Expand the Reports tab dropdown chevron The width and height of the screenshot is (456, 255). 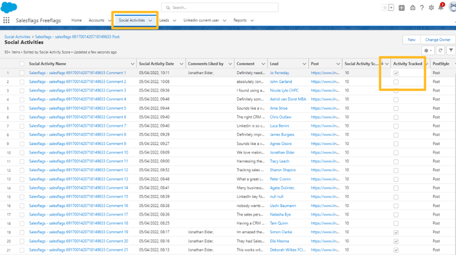[x=252, y=20]
